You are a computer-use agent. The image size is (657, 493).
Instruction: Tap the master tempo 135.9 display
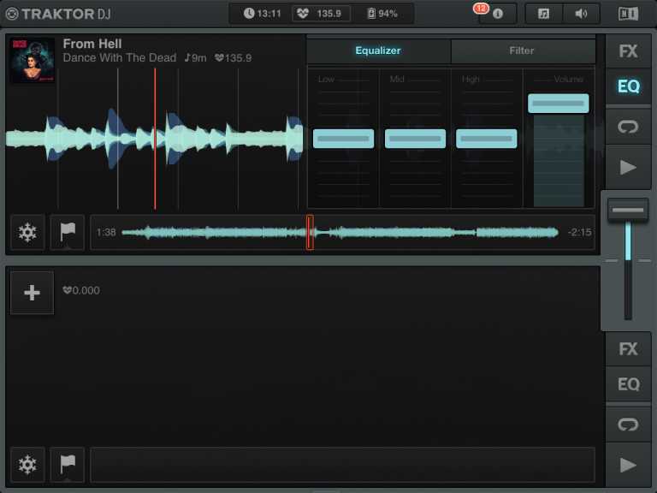click(x=321, y=14)
